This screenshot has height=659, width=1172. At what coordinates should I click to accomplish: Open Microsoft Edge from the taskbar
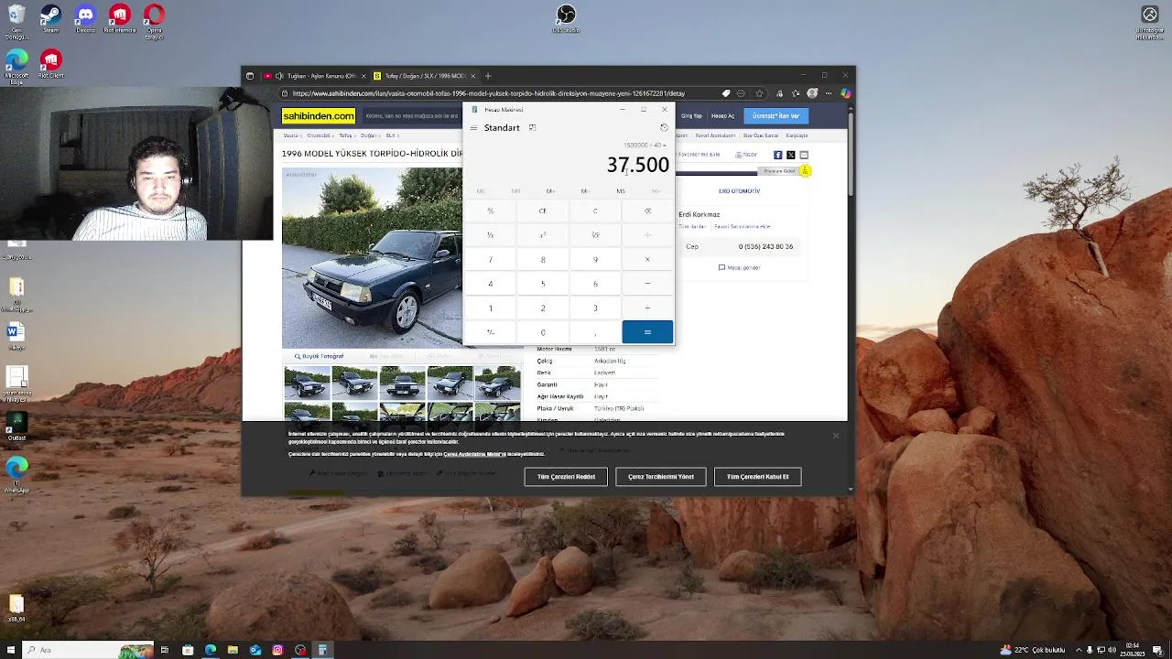click(211, 650)
